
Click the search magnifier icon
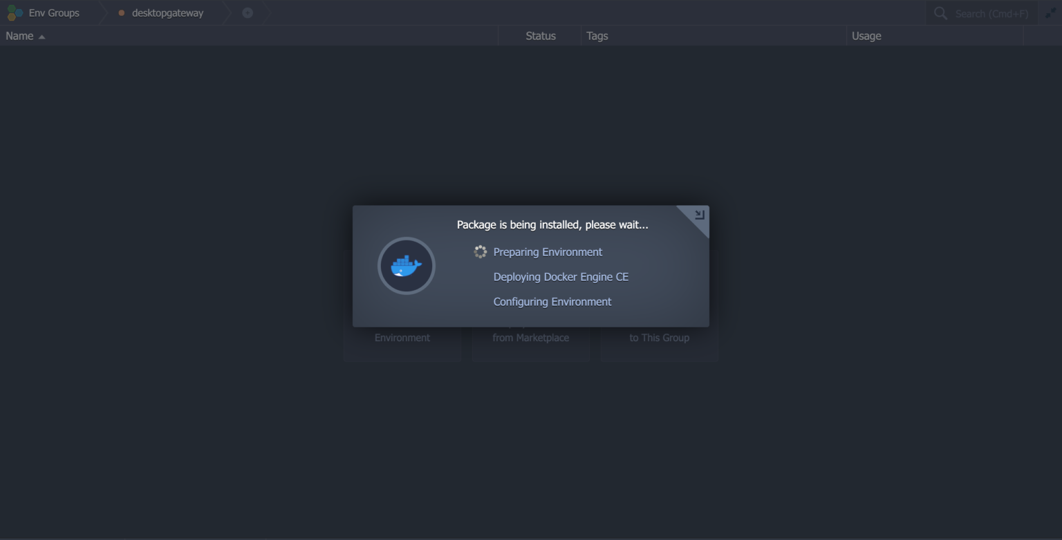(940, 12)
